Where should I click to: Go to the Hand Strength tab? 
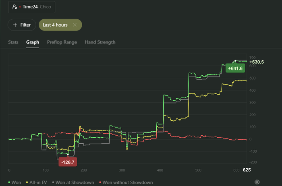(x=100, y=42)
